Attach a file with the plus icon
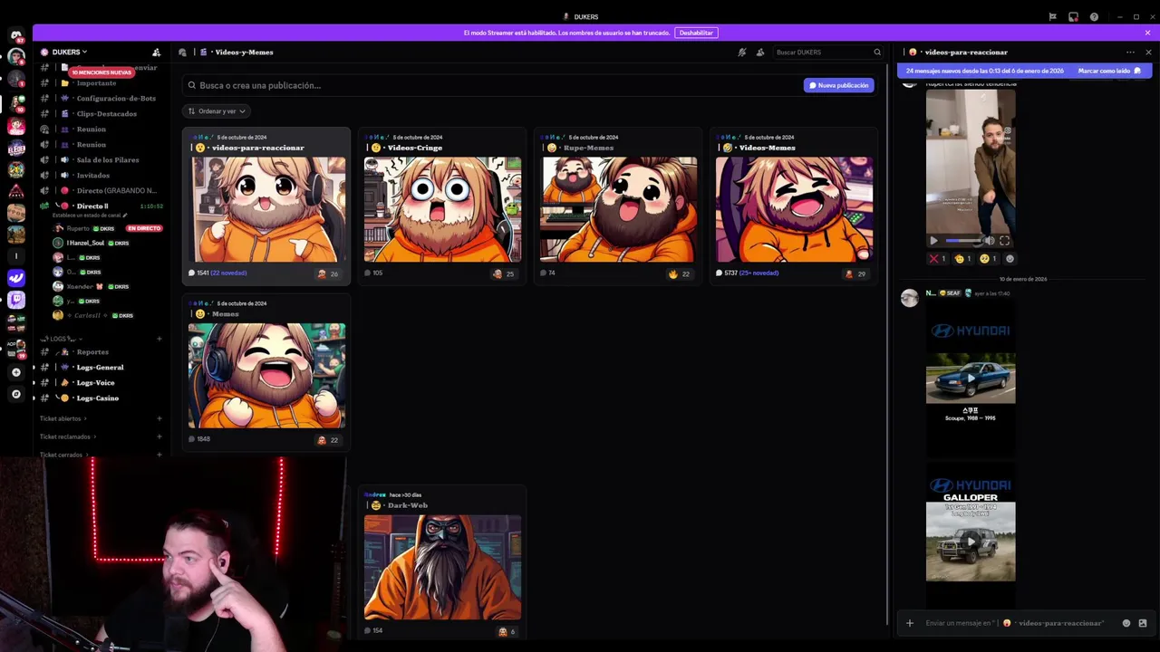 click(x=910, y=623)
